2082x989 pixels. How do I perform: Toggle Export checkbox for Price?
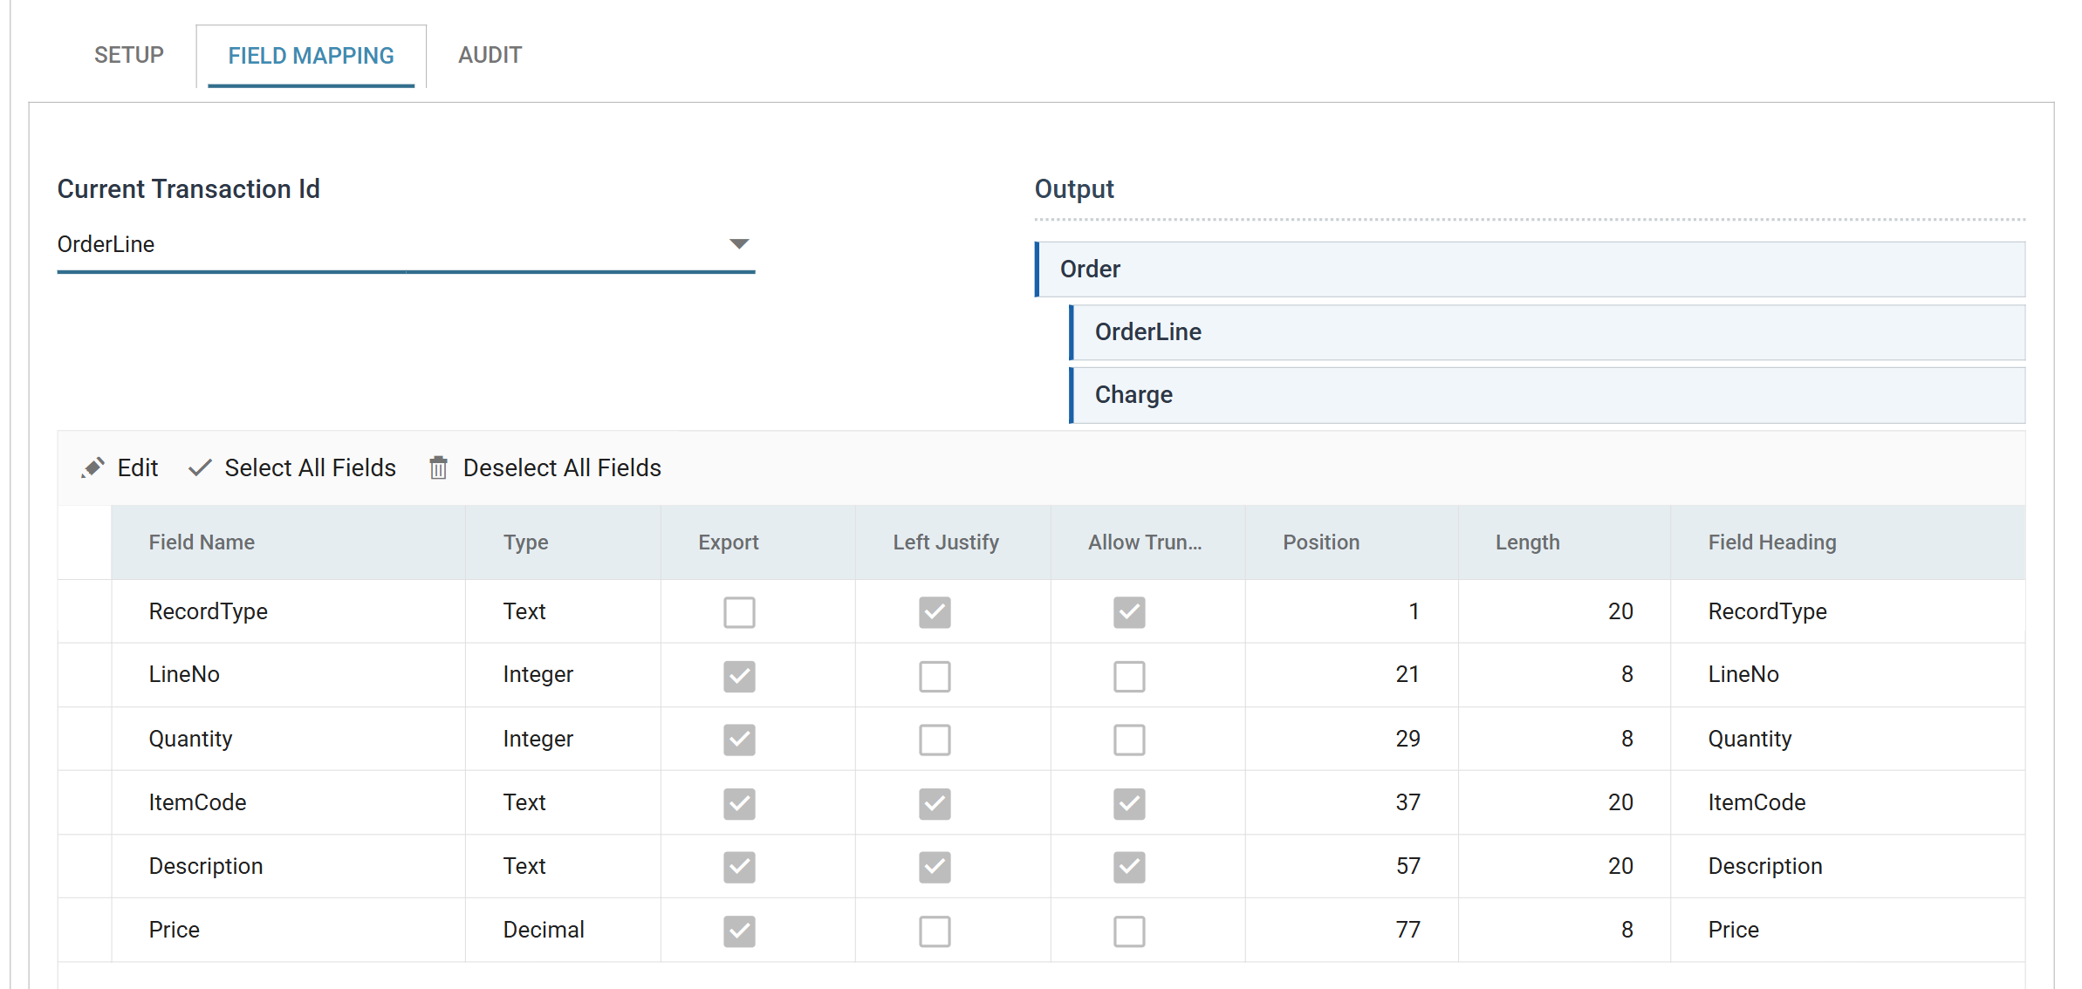(739, 931)
